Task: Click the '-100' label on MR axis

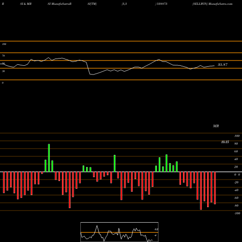Action: (237, 213)
